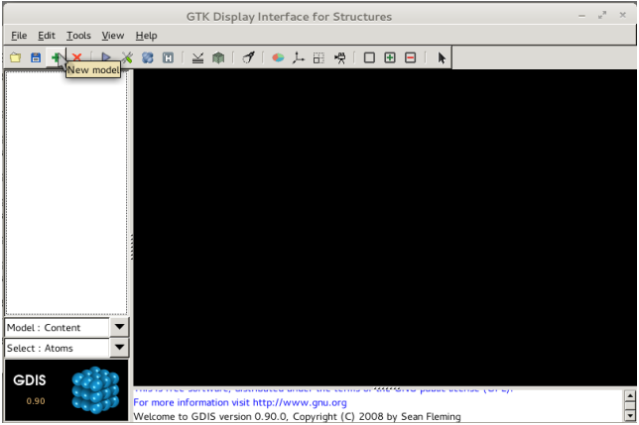Click the surface icon with horizontal lines
The height and width of the screenshot is (425, 639).
click(198, 57)
